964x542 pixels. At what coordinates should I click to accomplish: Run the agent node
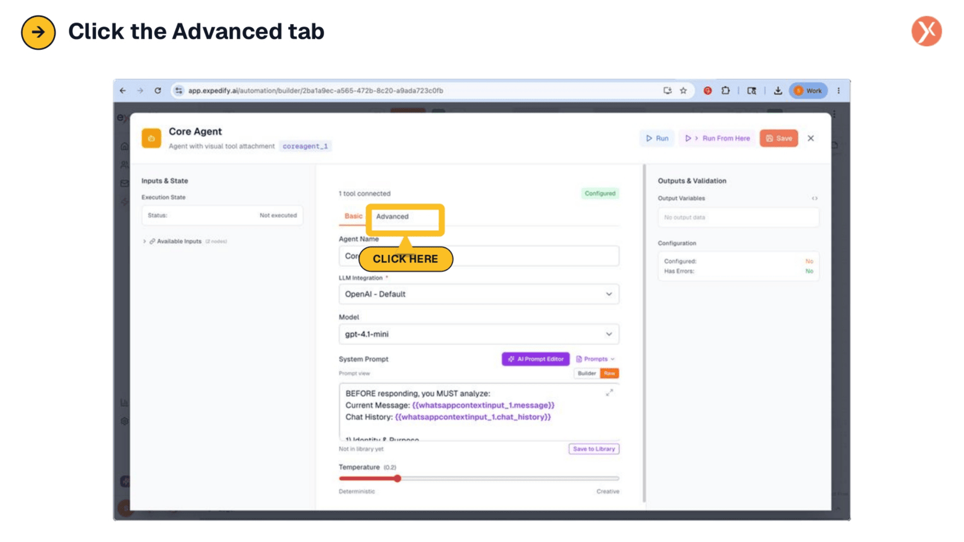tap(657, 139)
